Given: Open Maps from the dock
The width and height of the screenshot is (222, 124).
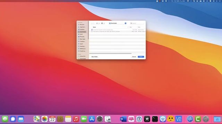Looking at the screenshot, I should pos(36,119).
